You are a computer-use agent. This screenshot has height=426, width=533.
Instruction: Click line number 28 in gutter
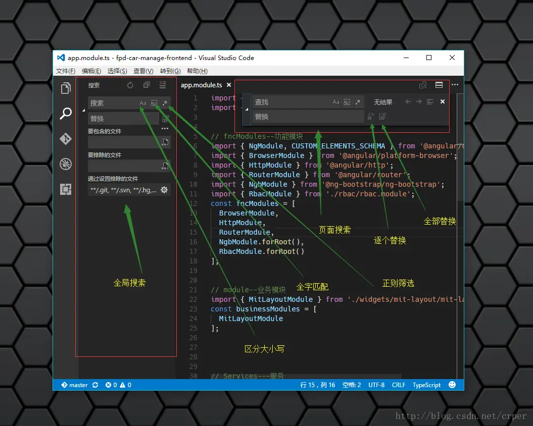[x=193, y=357]
